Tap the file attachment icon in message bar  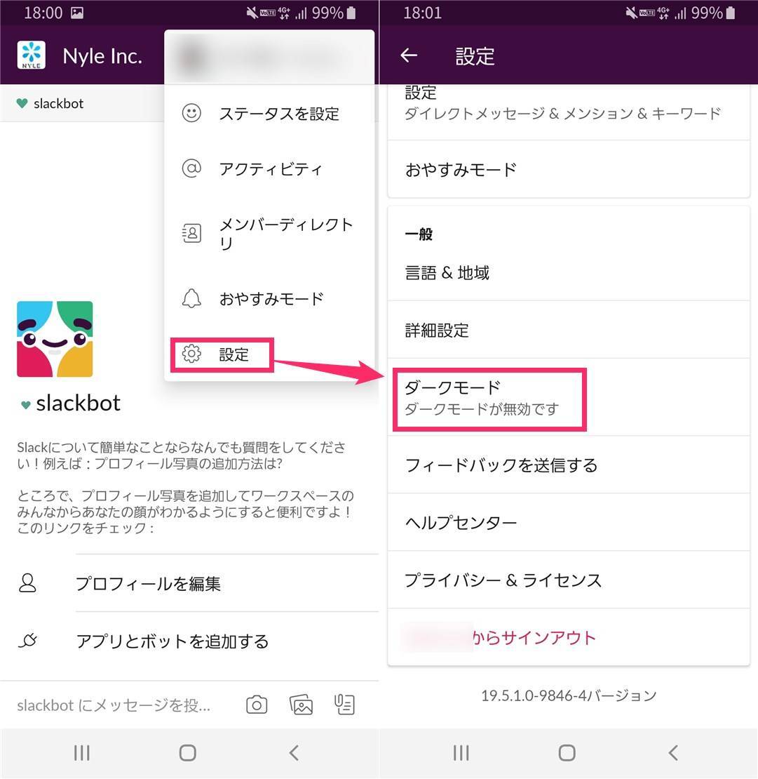[x=344, y=705]
